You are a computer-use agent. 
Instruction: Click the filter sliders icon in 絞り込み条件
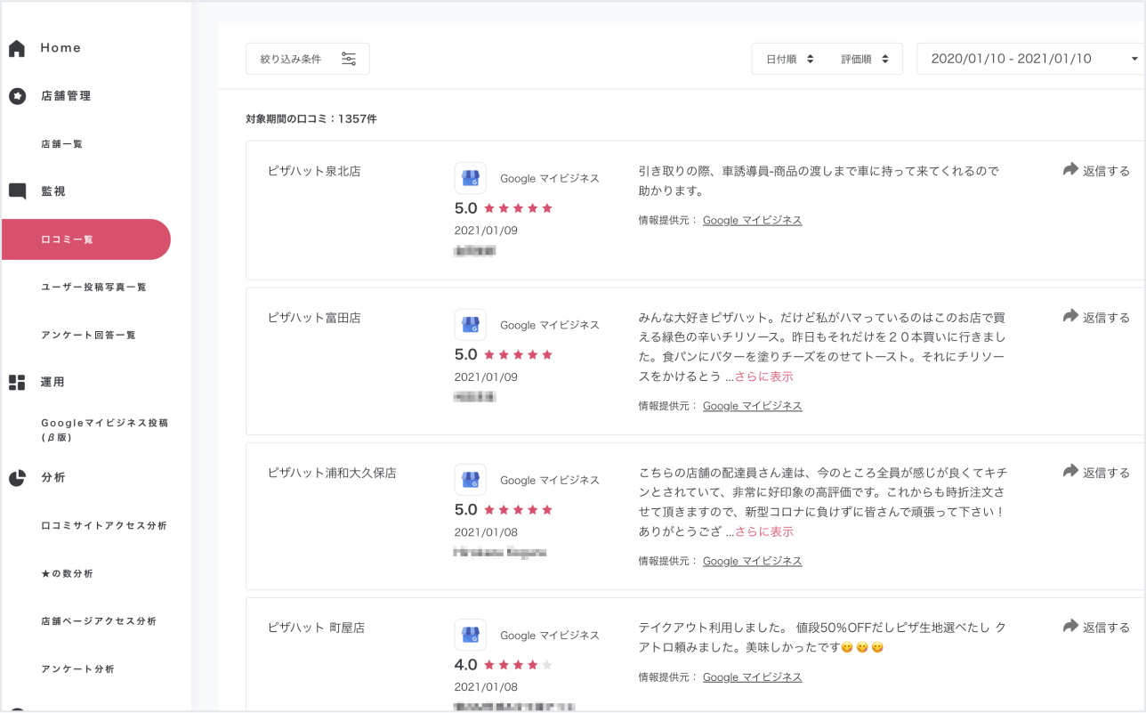click(x=349, y=59)
